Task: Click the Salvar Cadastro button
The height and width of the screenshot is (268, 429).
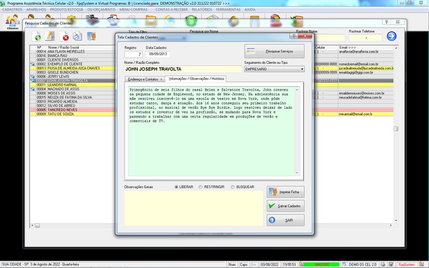Action: point(285,206)
